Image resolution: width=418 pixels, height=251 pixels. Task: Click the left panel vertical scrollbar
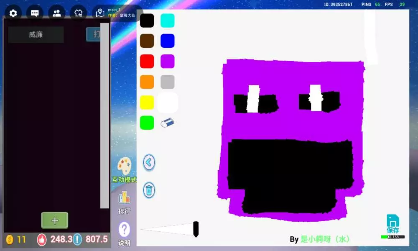coord(104,115)
